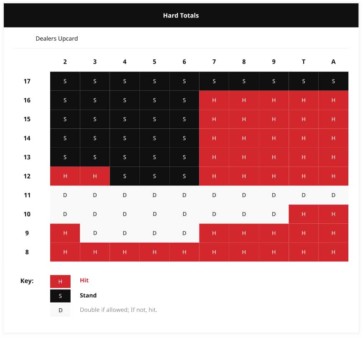Select the H cell for 10 versus T

304,214
